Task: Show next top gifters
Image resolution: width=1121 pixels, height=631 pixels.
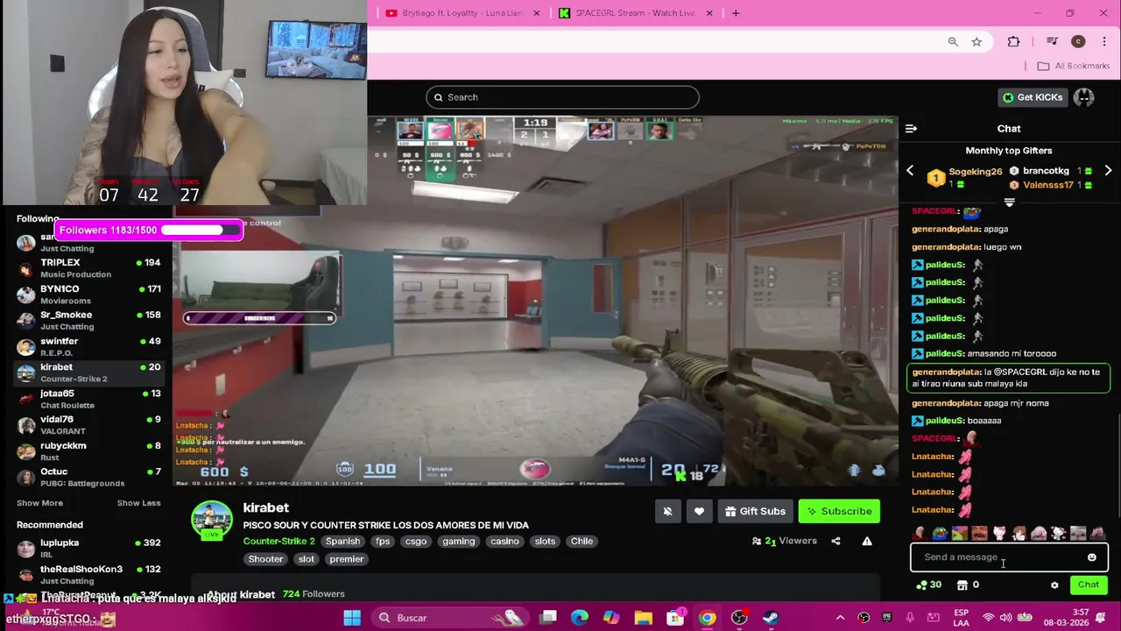Action: point(1108,171)
